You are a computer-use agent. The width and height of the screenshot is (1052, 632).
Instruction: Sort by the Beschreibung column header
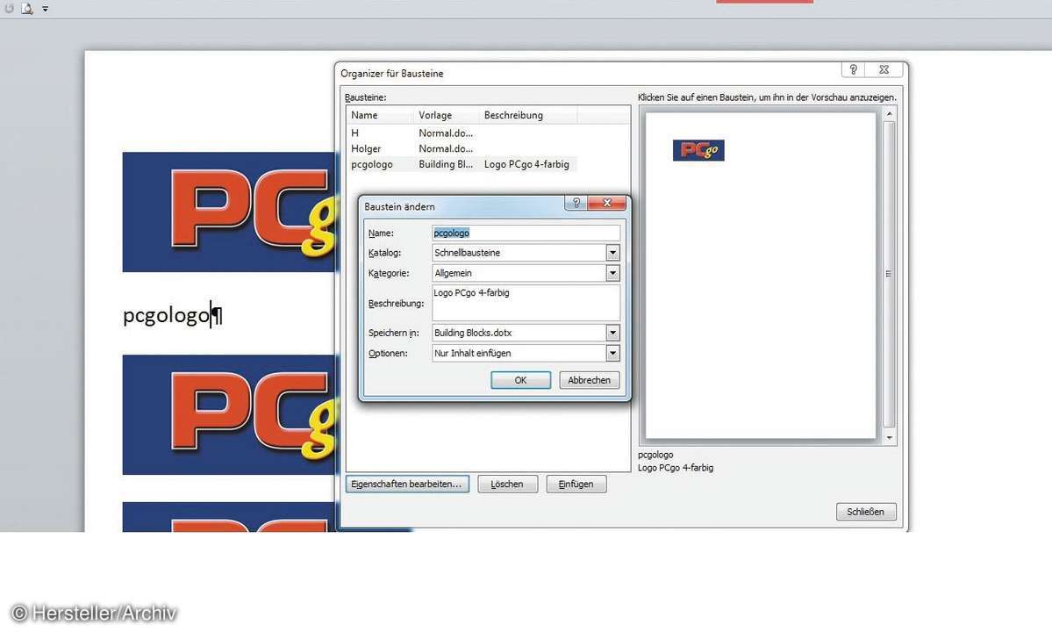[528, 115]
